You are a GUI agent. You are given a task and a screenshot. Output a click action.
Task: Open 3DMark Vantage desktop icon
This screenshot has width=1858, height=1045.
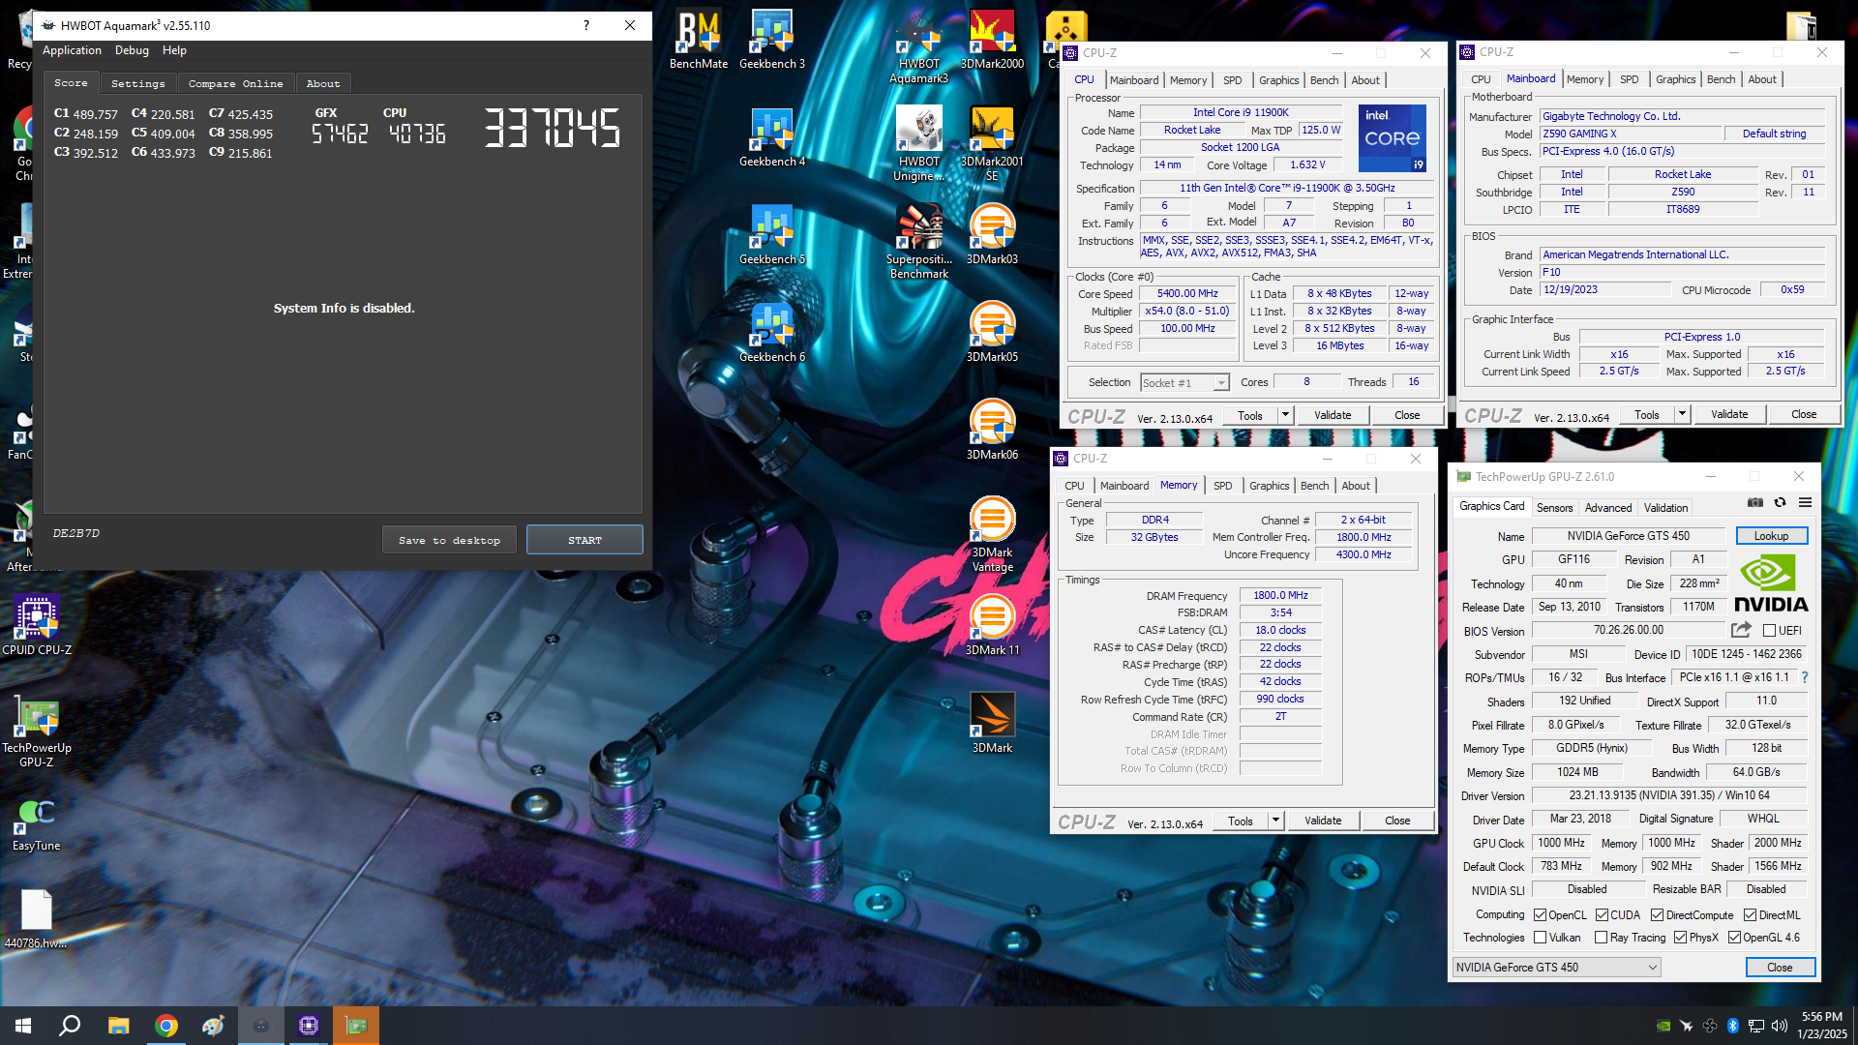coord(992,535)
